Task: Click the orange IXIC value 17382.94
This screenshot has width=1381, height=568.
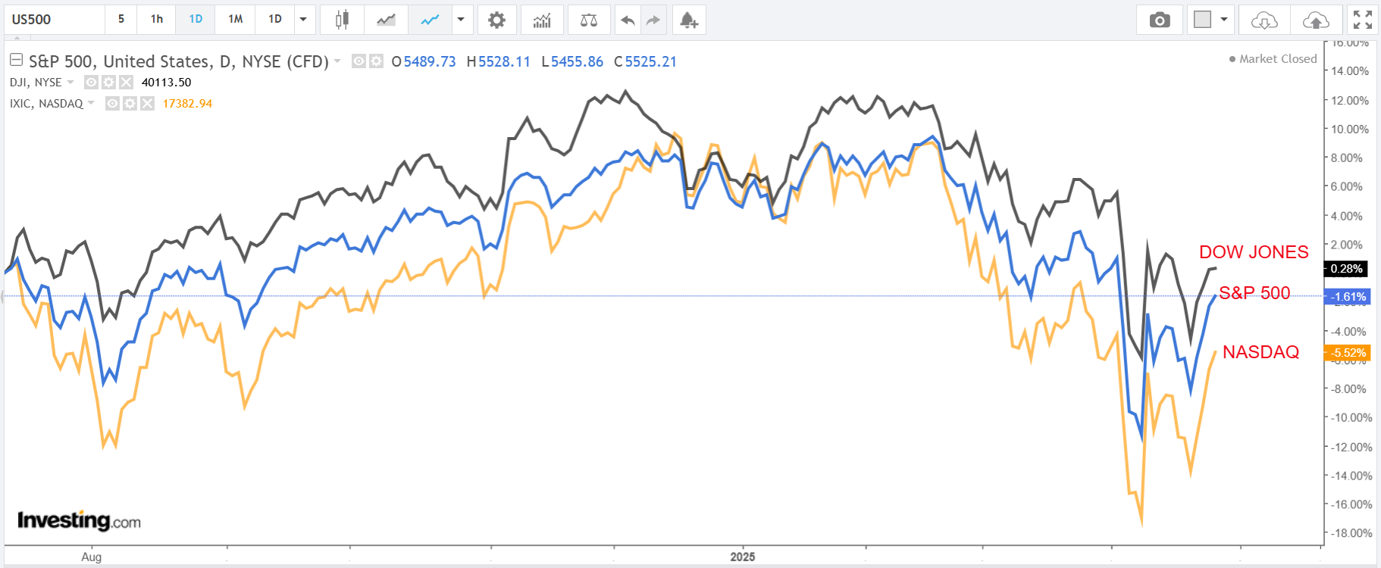Action: (187, 103)
